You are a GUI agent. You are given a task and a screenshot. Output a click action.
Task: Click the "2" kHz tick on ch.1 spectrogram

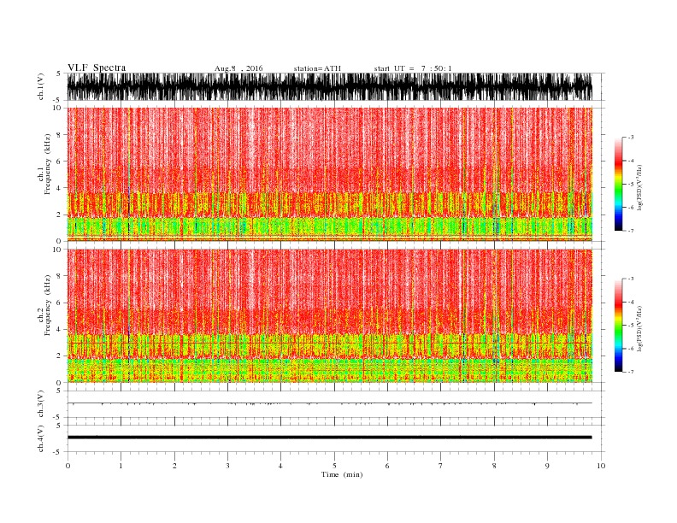point(59,214)
